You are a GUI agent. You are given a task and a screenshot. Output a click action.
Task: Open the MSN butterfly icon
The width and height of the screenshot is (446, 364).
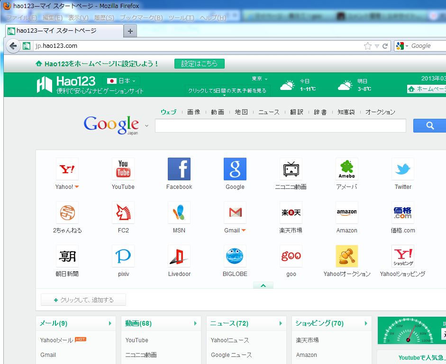(179, 213)
